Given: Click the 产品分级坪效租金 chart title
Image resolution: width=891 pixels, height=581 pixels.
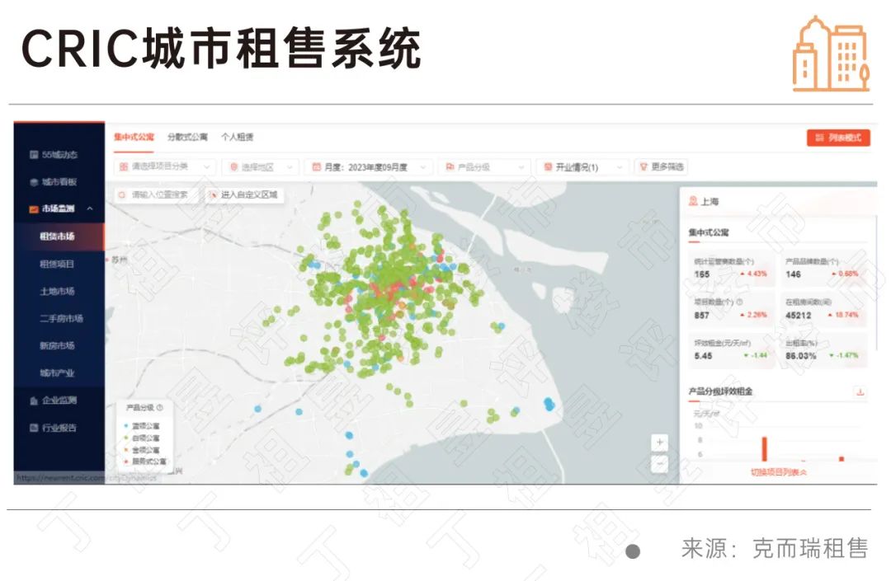Looking at the screenshot, I should pos(720,391).
